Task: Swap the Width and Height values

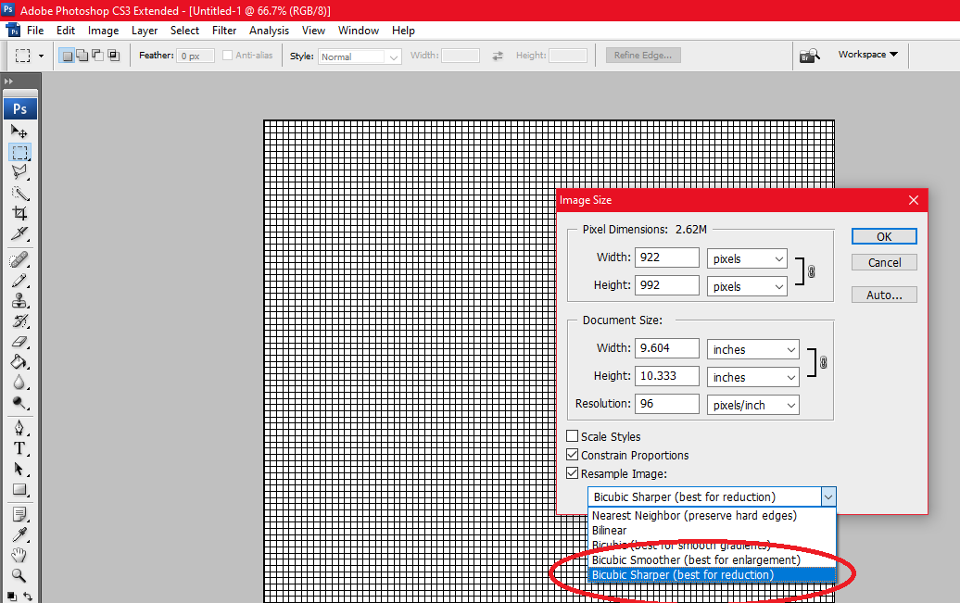Action: click(x=498, y=56)
